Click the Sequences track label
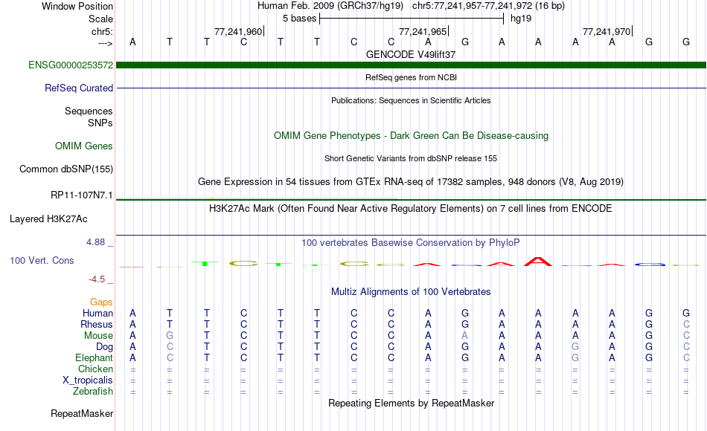Viewport: 707px width, 431px height. click(x=89, y=111)
